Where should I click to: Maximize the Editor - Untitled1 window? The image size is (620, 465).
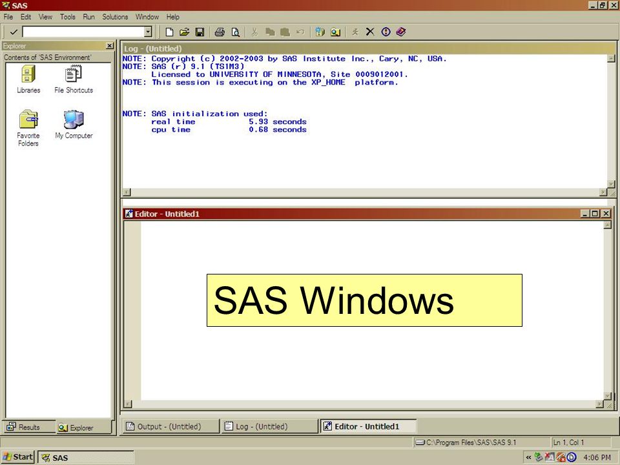coord(595,214)
